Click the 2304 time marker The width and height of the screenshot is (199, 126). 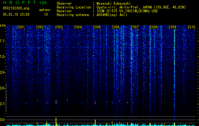tap(78, 27)
